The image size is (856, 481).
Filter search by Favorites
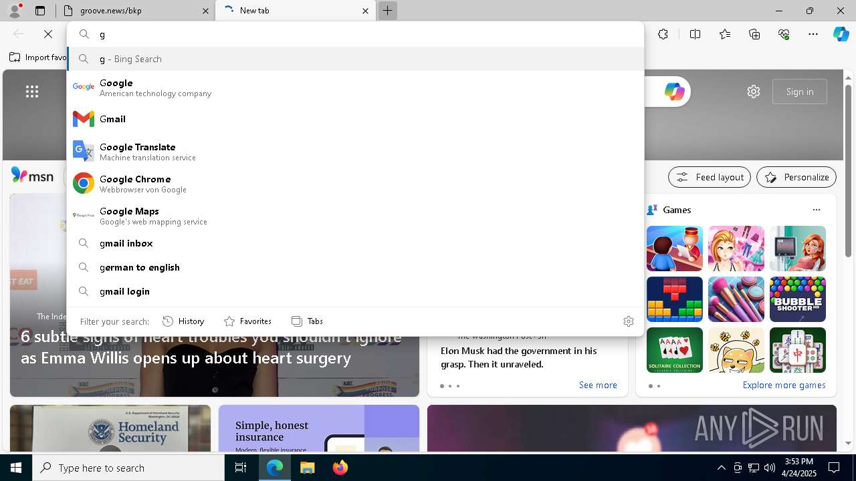pyautogui.click(x=247, y=321)
